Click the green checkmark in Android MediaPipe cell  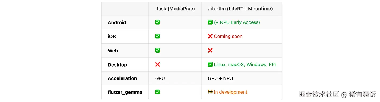157,22
